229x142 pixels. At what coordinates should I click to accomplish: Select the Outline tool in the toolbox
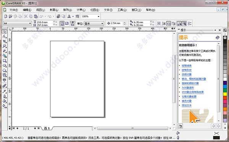coord(4,96)
